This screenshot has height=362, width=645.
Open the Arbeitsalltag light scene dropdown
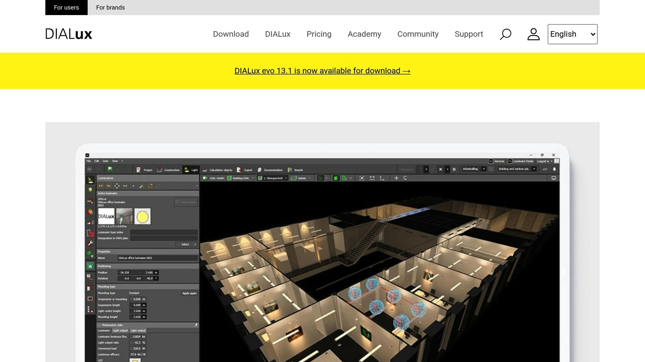484,169
